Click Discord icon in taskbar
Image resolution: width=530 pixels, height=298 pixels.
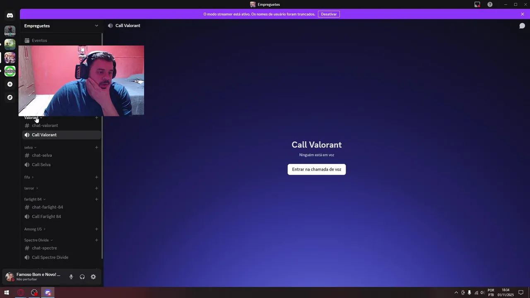pos(48,293)
